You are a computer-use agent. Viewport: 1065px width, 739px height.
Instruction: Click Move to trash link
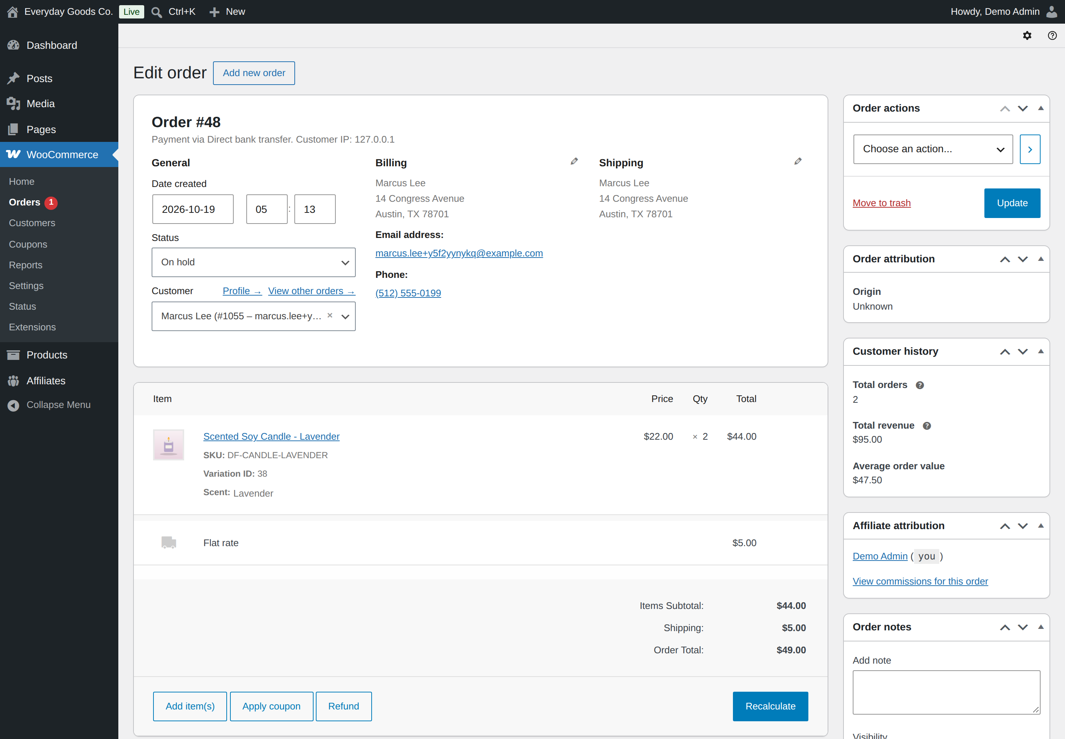point(882,203)
